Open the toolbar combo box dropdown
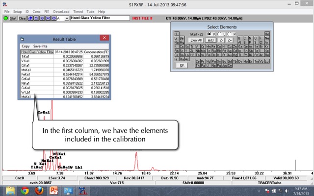This screenshot has height=196, width=314. 67,19
